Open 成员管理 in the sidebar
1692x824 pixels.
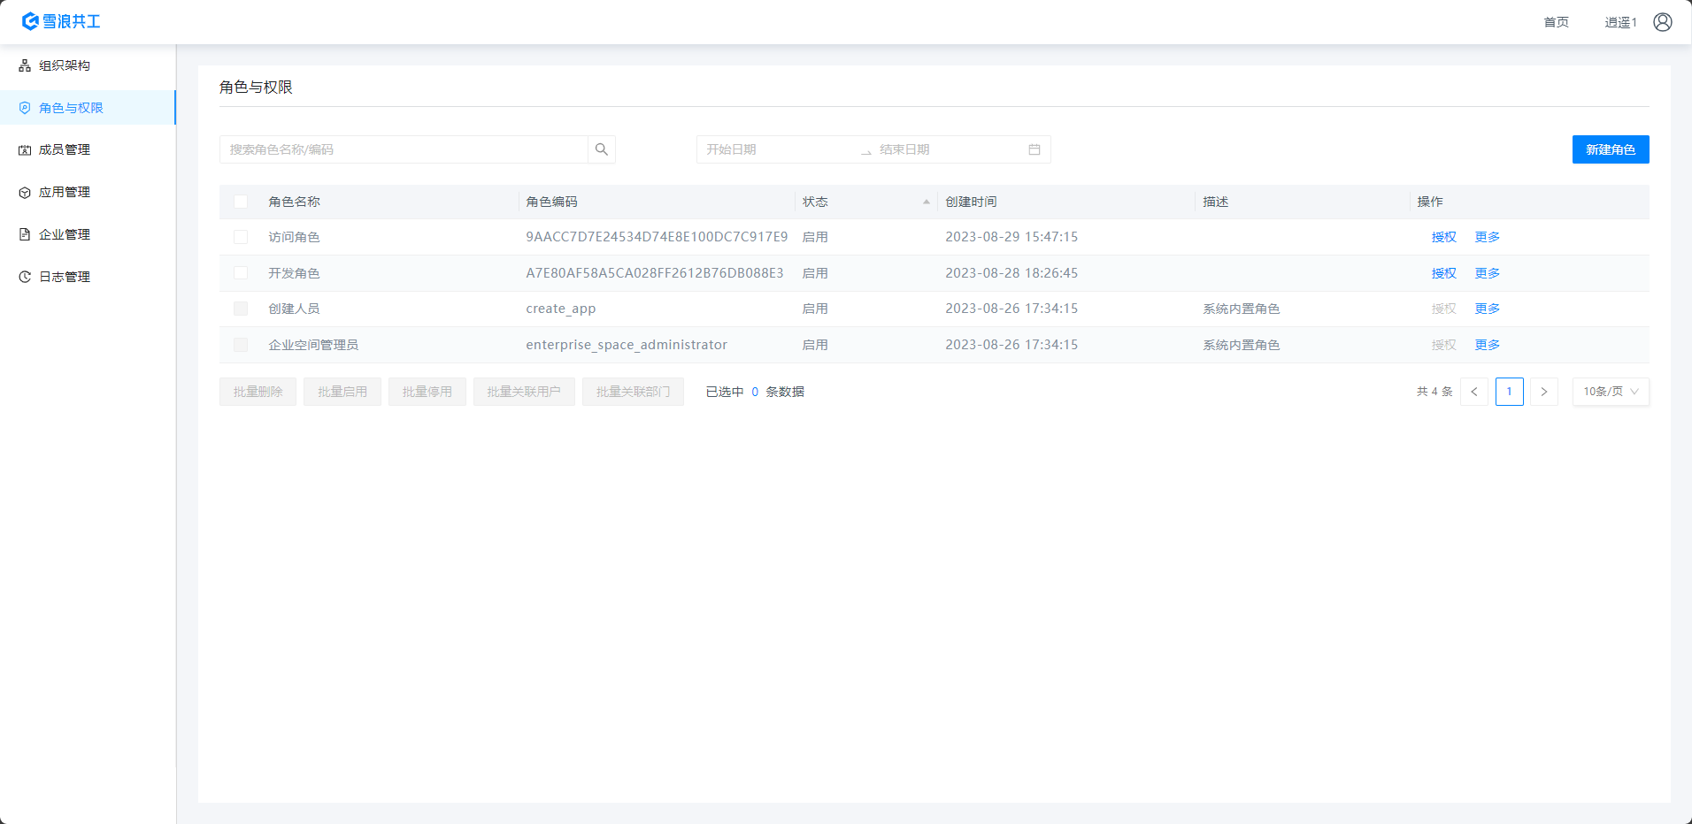pyautogui.click(x=65, y=149)
